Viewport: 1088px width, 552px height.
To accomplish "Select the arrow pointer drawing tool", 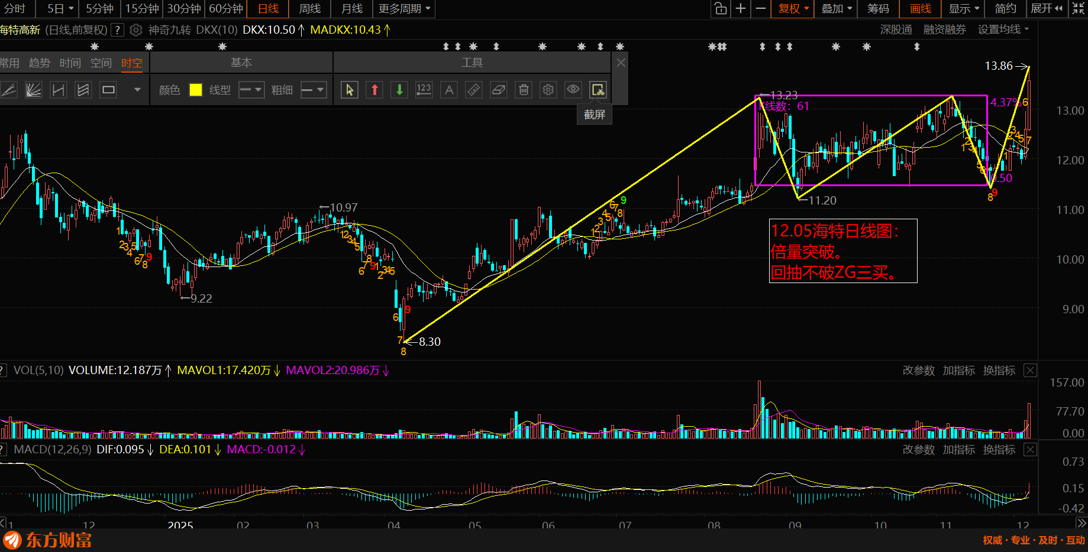I will [350, 90].
